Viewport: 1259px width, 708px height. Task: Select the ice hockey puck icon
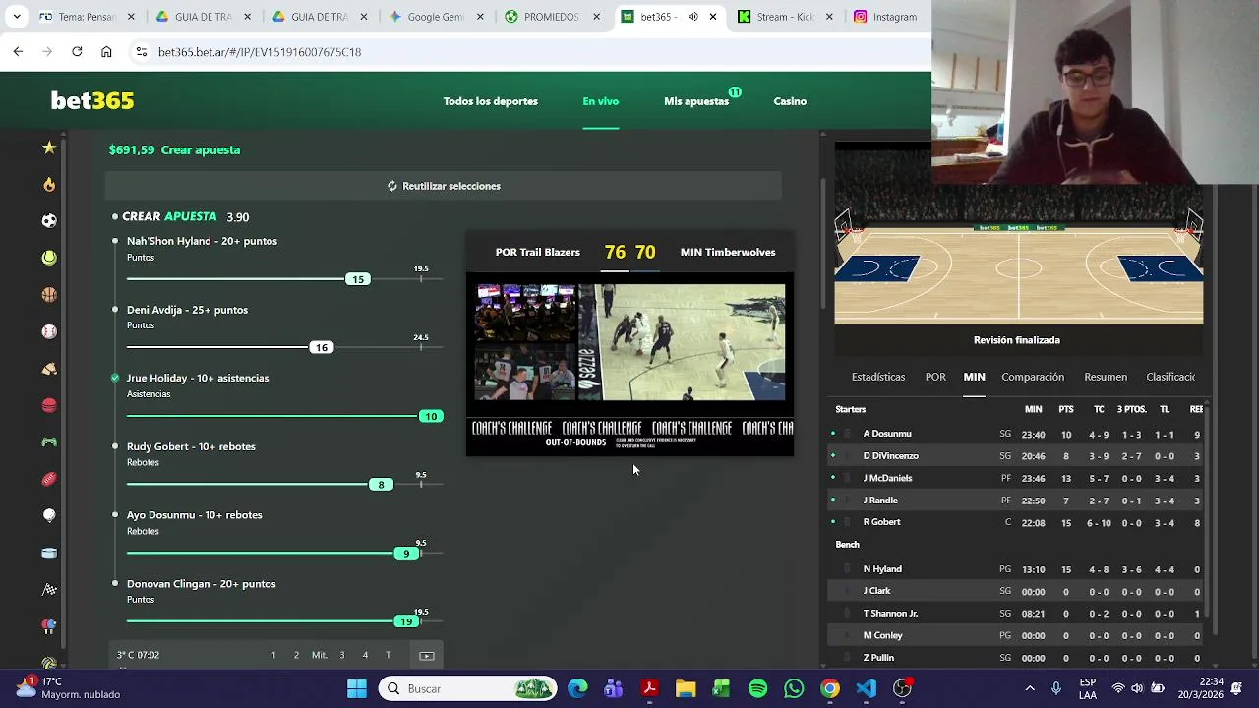point(49,553)
